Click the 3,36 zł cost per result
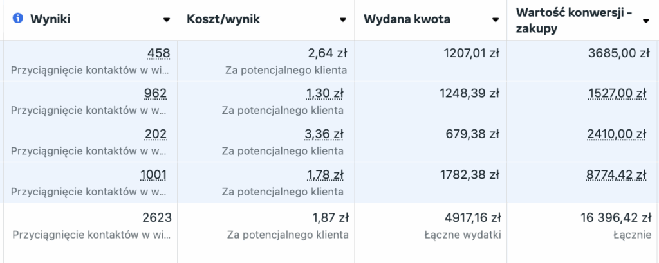Screen dimensions: 659x263 324,134
